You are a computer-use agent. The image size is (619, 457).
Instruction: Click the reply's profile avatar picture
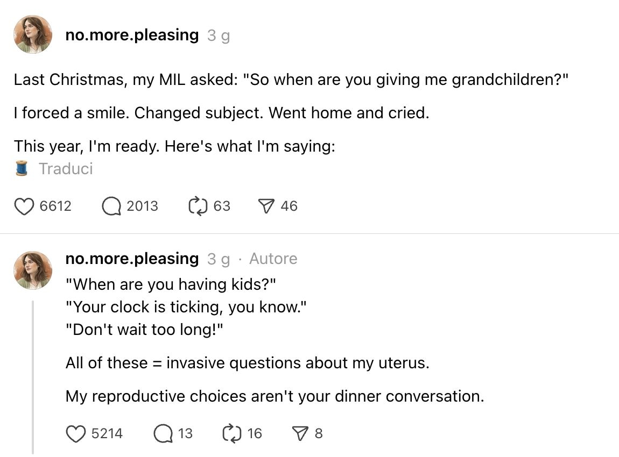[33, 270]
